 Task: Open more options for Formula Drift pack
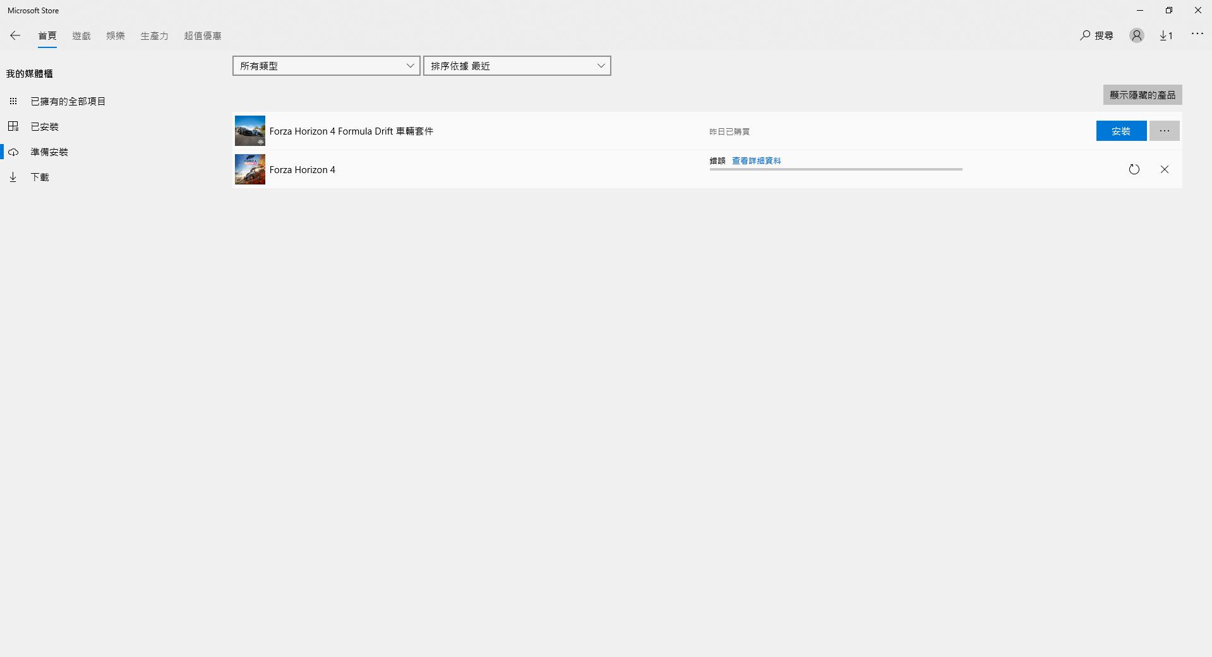(1165, 131)
